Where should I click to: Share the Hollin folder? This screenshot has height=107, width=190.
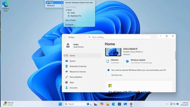pyautogui.click(x=72, y=13)
